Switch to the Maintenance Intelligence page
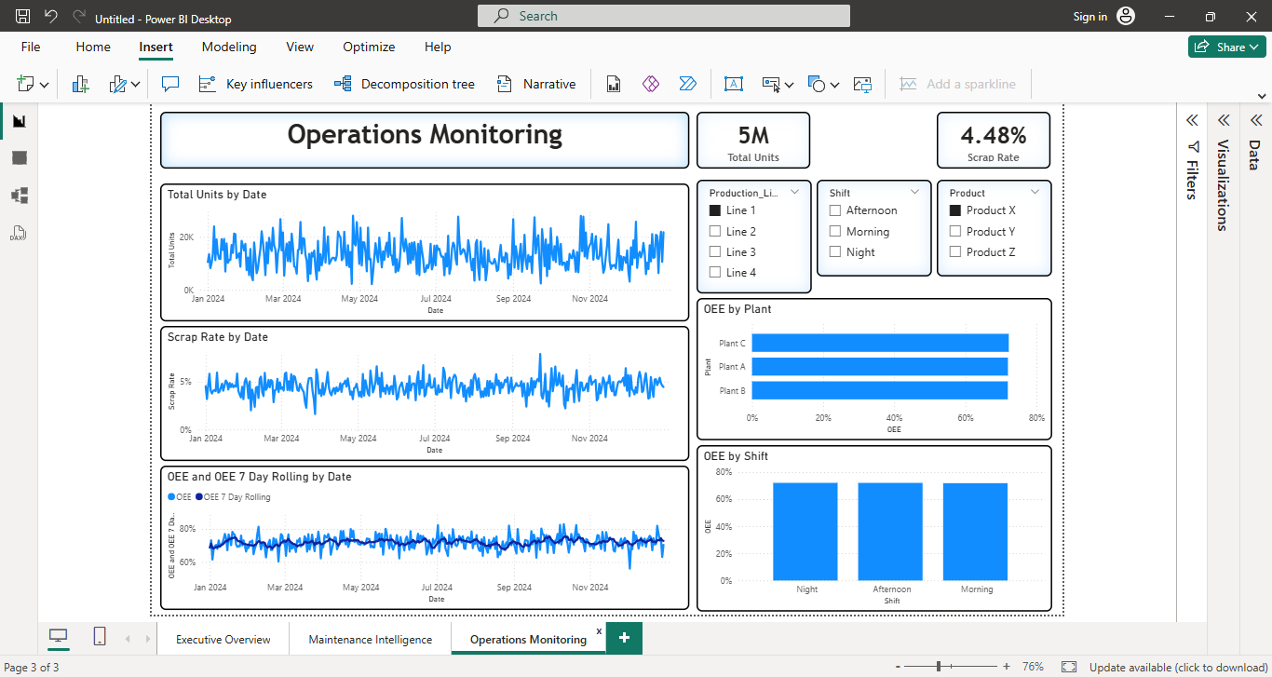 coord(369,639)
